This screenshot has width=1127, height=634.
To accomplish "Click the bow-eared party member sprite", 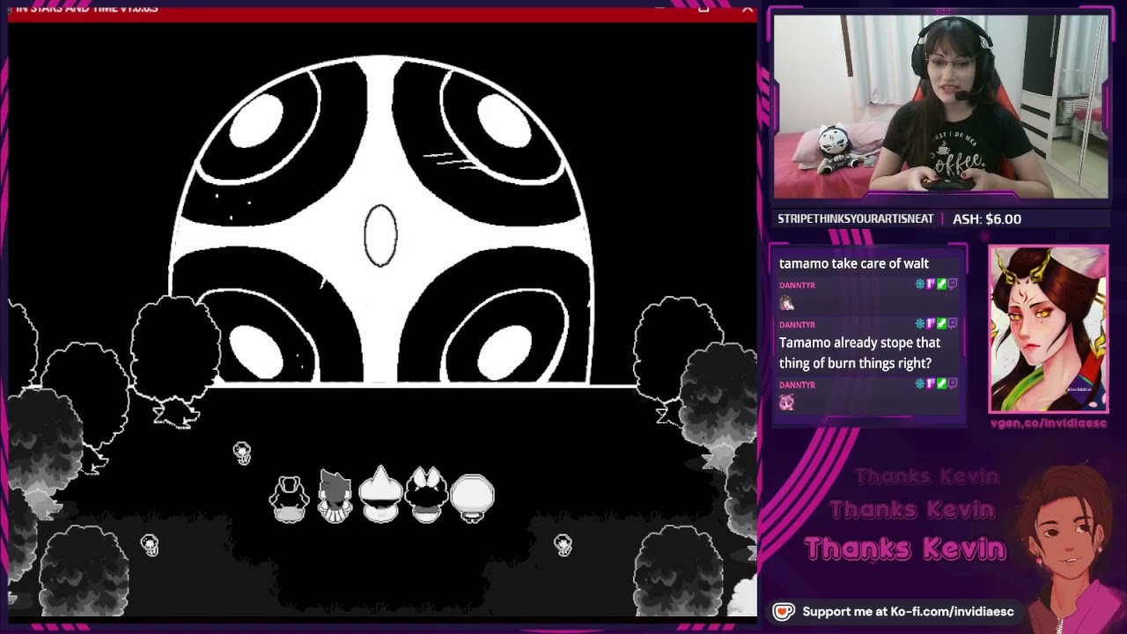I will [x=427, y=494].
